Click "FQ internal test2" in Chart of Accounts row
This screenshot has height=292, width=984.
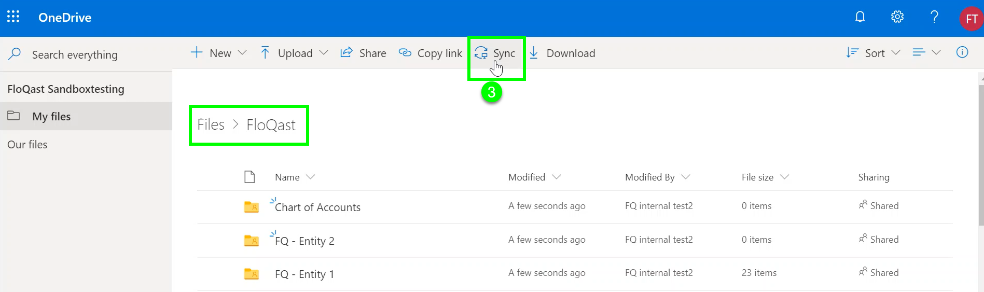pos(659,205)
